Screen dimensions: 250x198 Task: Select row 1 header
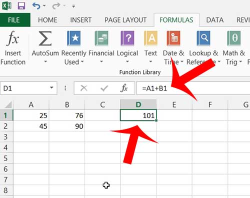(x=6, y=115)
